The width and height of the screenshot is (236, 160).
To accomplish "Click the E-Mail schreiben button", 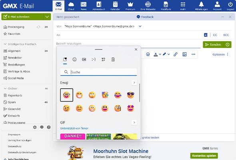I will [22, 17].
